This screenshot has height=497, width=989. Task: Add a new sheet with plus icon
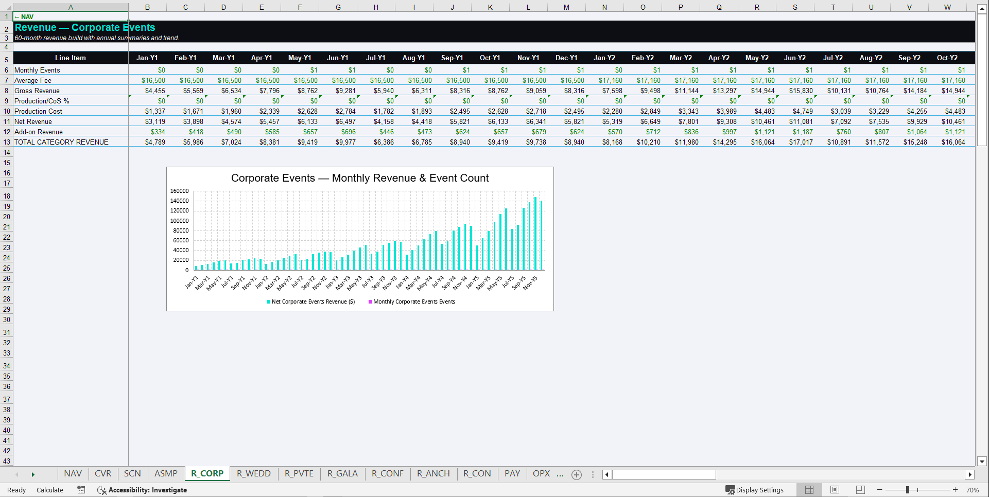(x=577, y=474)
